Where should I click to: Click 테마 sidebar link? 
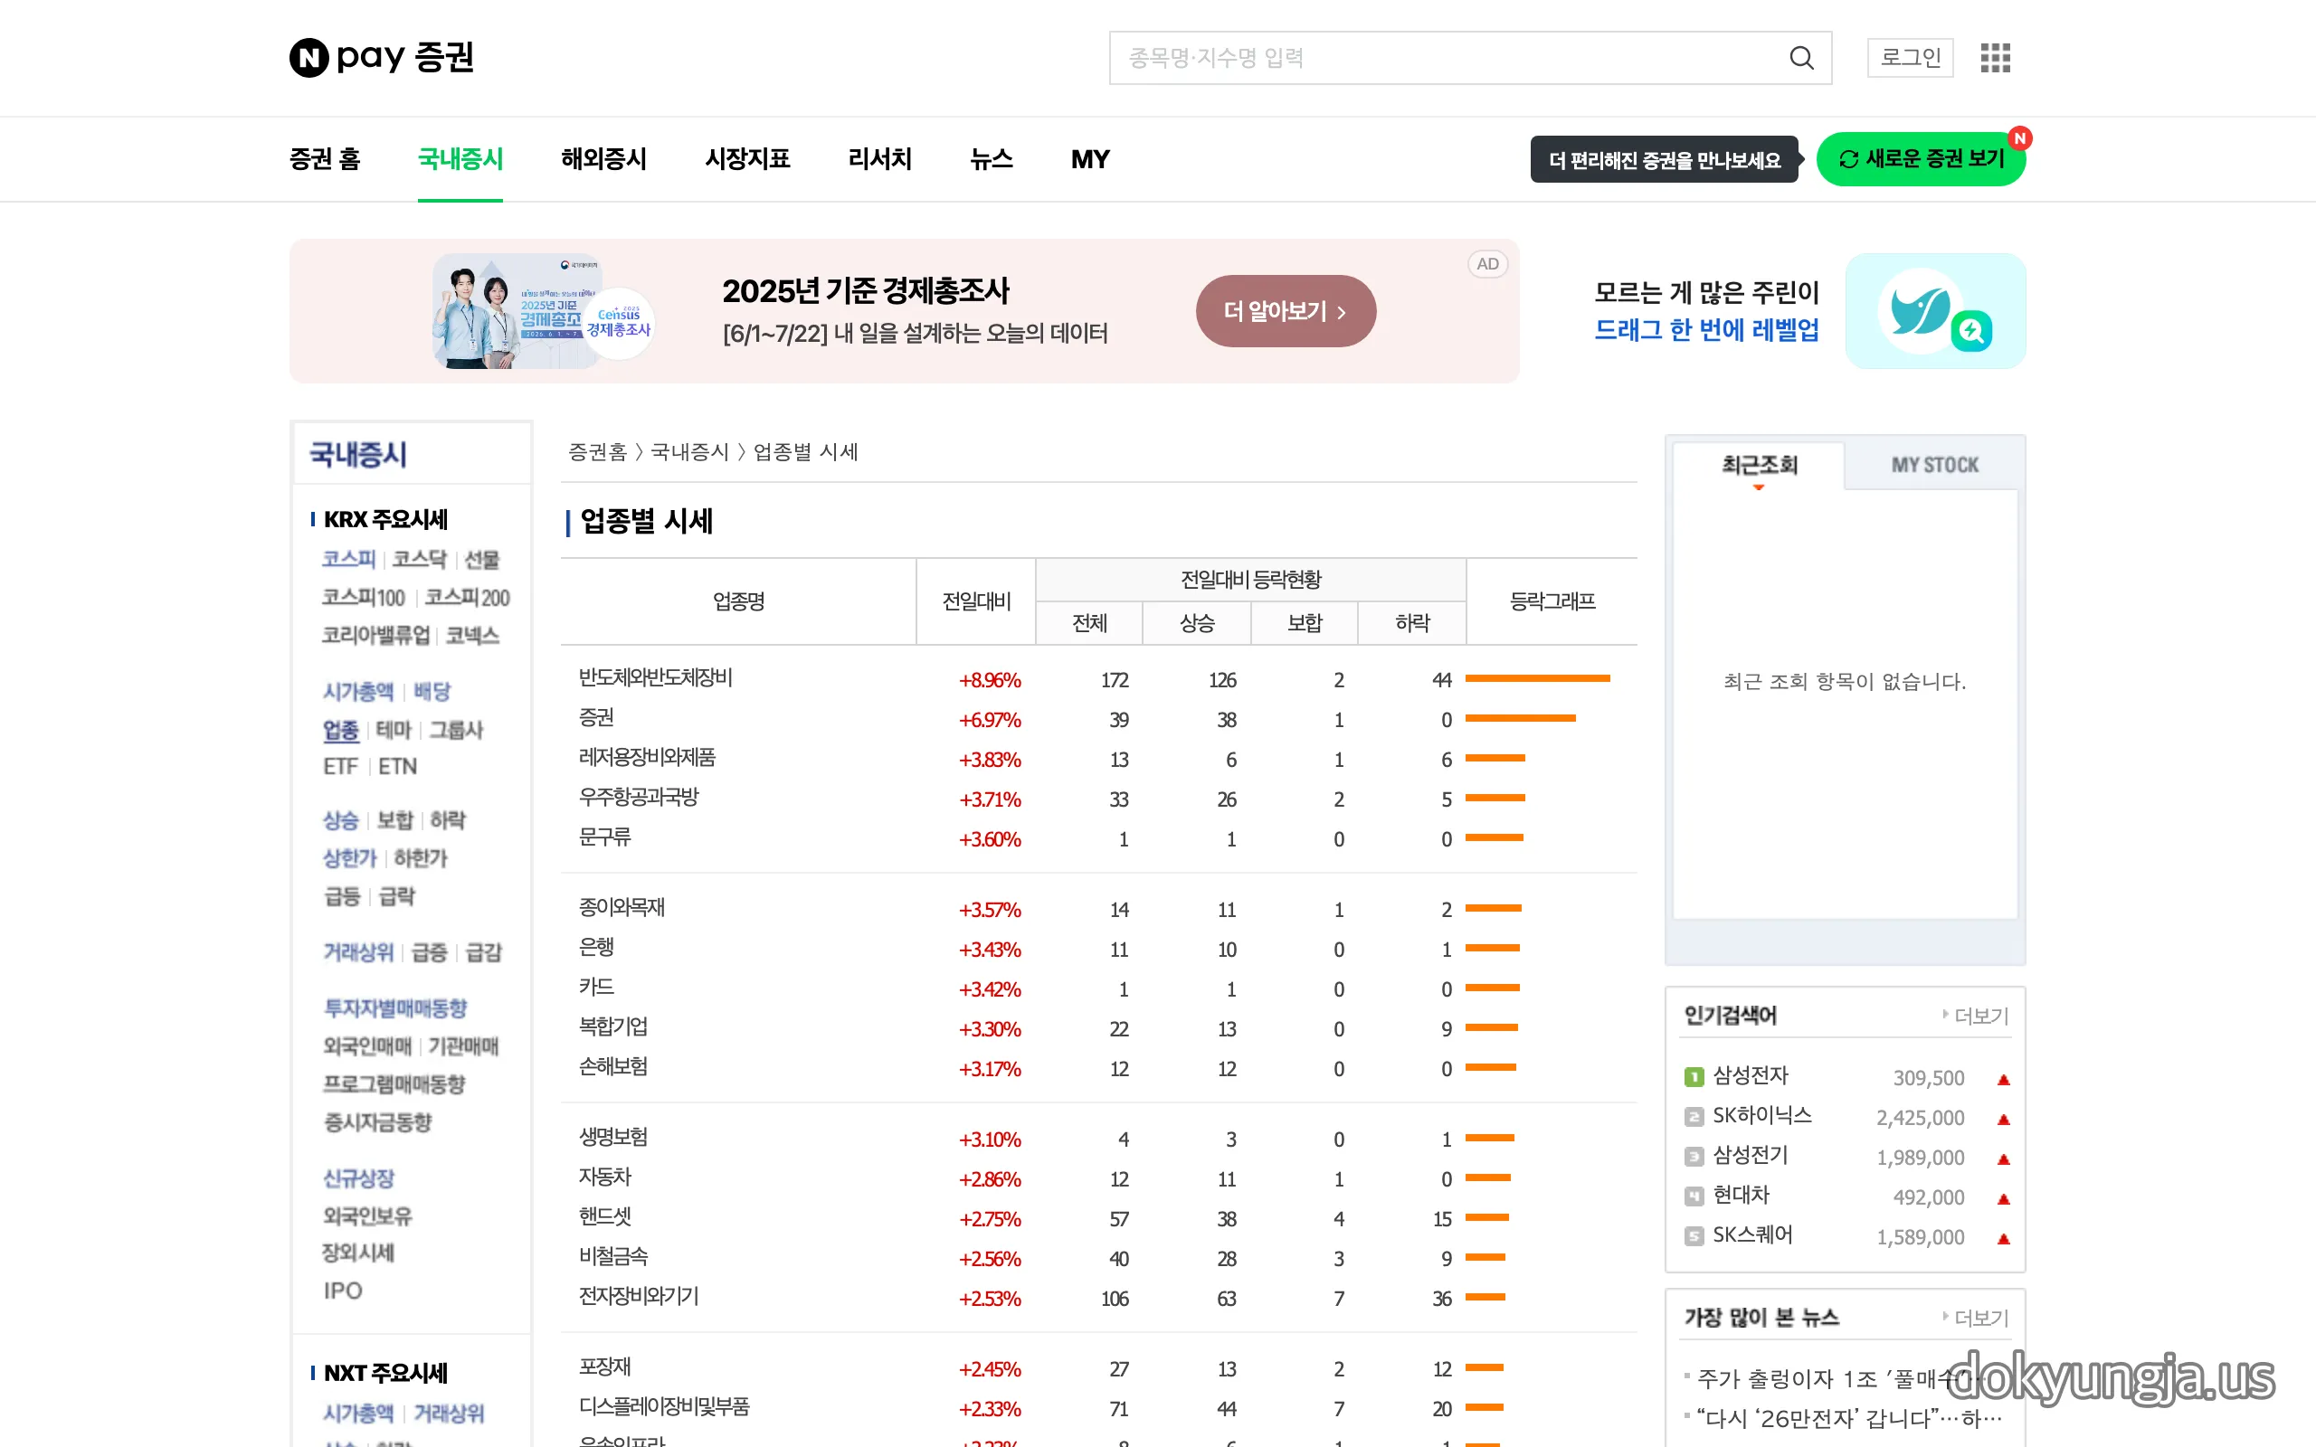(394, 730)
